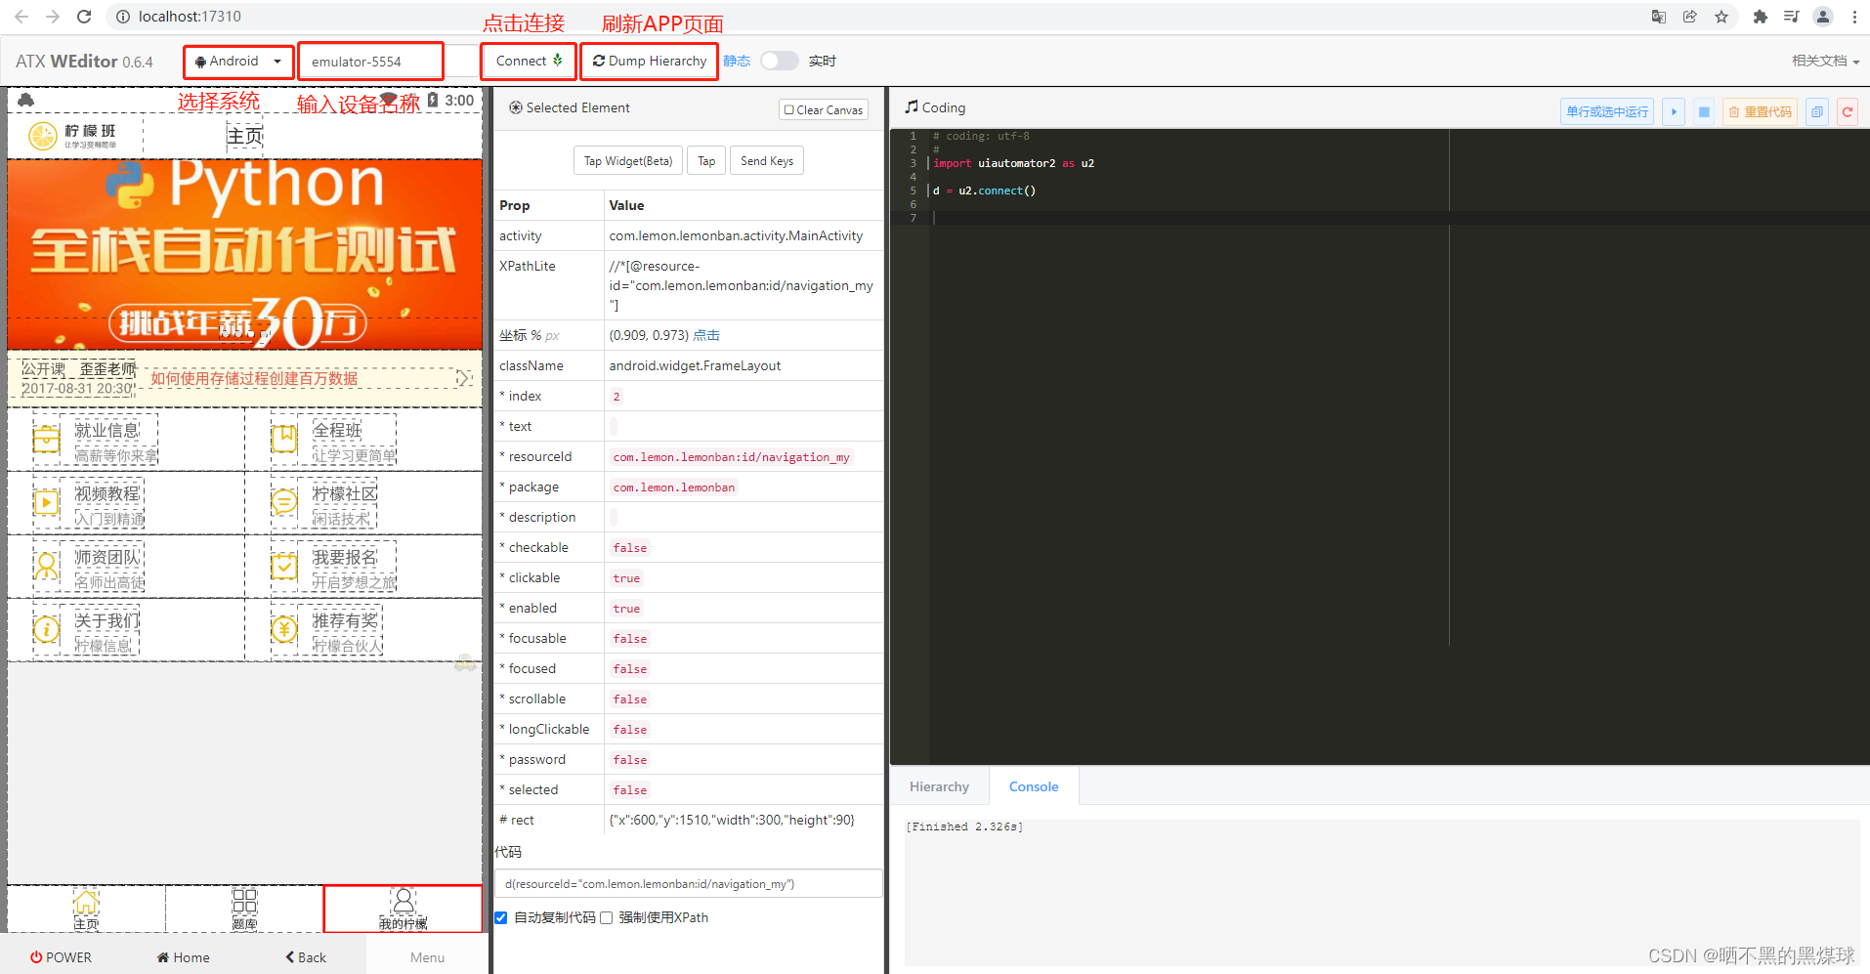This screenshot has width=1870, height=974.
Task: Click the Python banner in device screen
Action: pyautogui.click(x=244, y=253)
